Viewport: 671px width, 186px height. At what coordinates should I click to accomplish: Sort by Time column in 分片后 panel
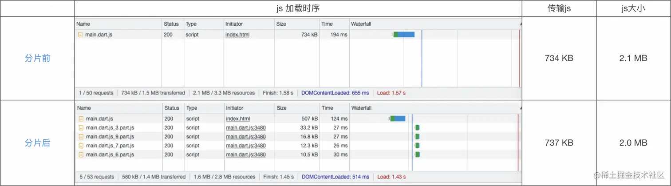pos(328,108)
